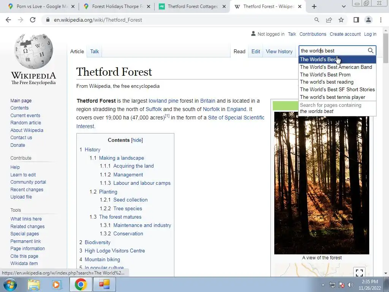Open the browser side panel icon
Image resolution: width=389 pixels, height=292 pixels.
(356, 20)
